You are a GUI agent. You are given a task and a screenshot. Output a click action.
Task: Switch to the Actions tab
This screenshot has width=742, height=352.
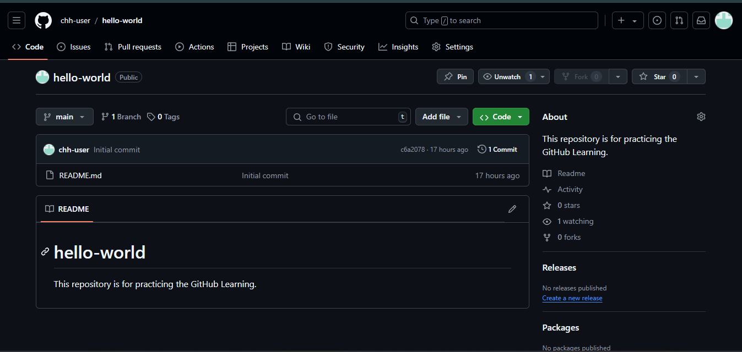pos(194,47)
